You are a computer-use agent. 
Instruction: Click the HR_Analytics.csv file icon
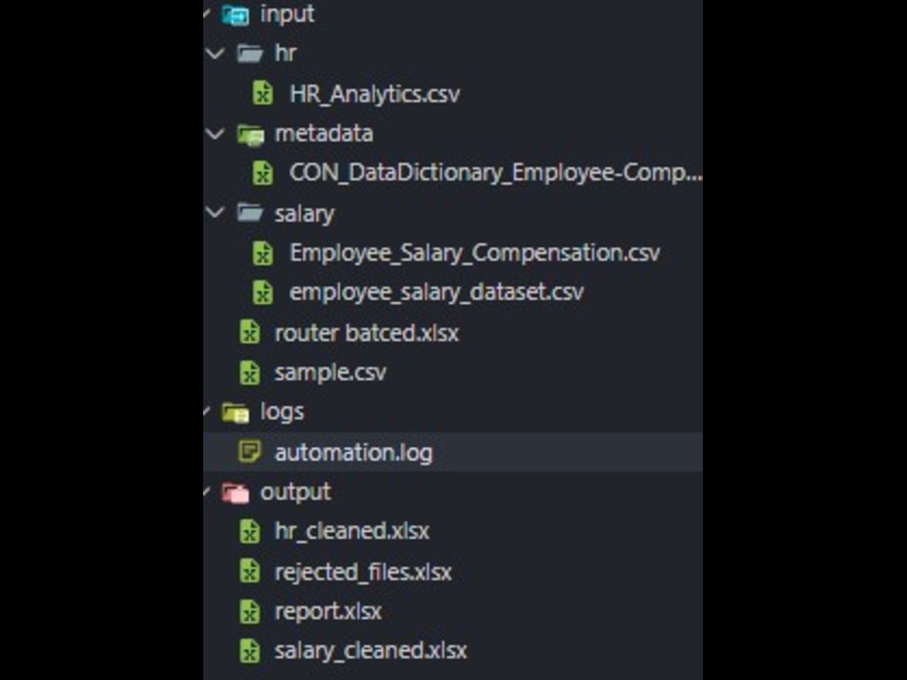click(x=263, y=92)
